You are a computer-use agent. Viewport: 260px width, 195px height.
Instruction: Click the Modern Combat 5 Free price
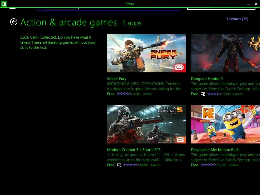[x=111, y=165]
